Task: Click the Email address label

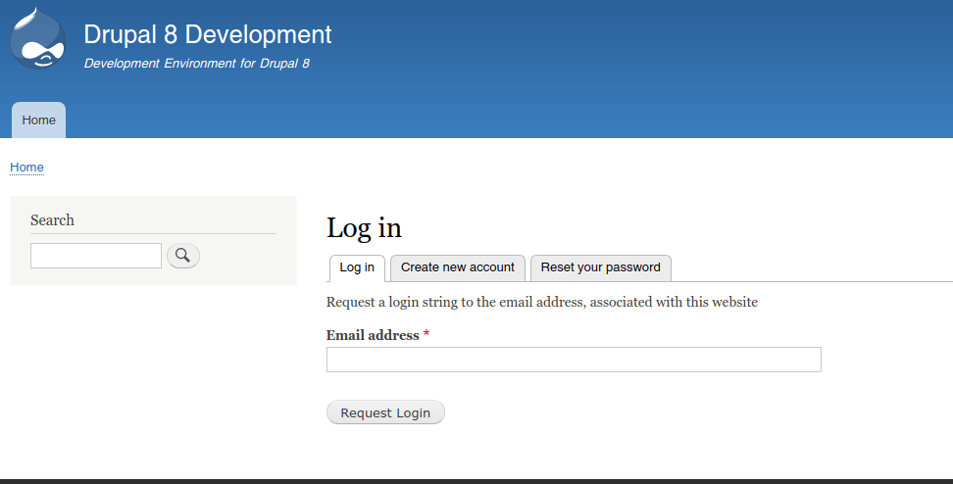Action: (x=373, y=335)
